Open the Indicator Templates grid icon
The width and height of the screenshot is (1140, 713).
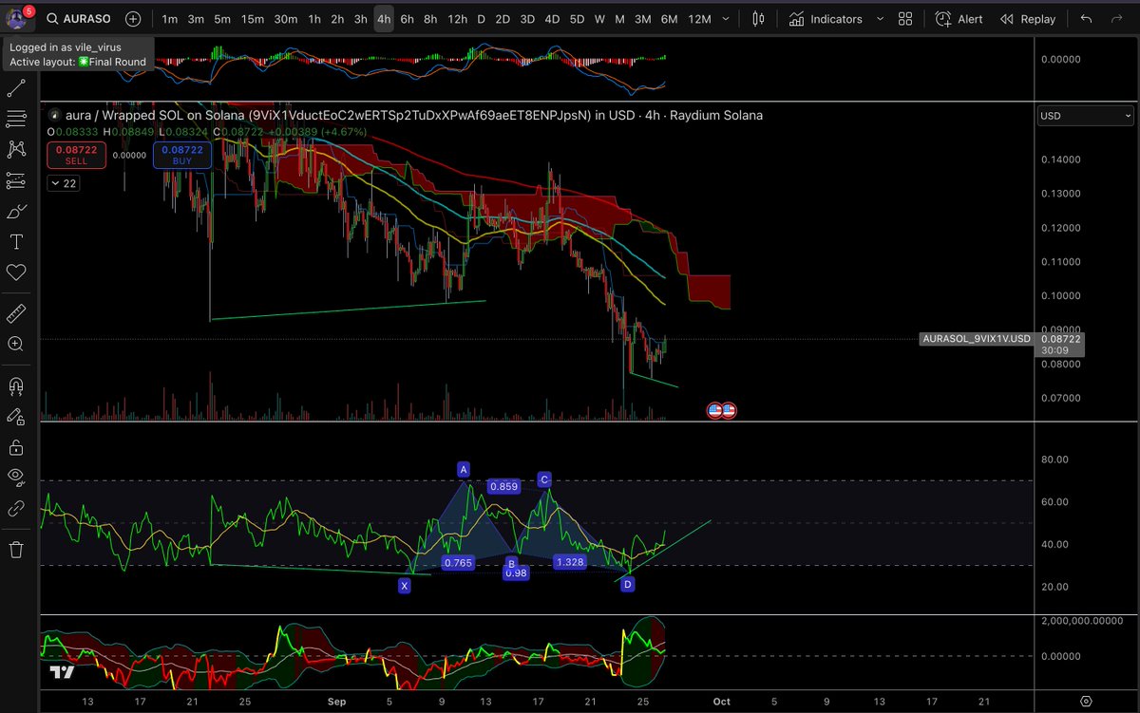click(904, 18)
